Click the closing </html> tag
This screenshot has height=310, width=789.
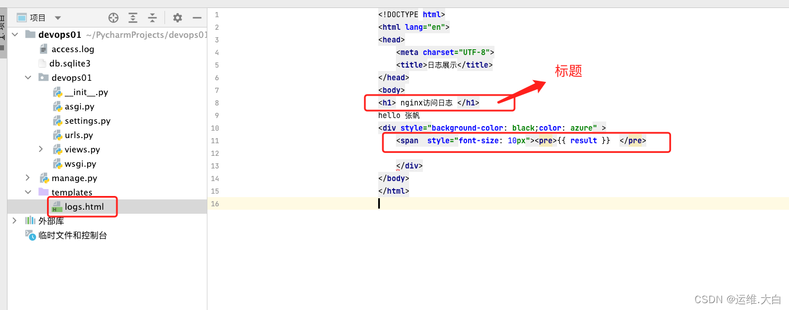click(394, 191)
